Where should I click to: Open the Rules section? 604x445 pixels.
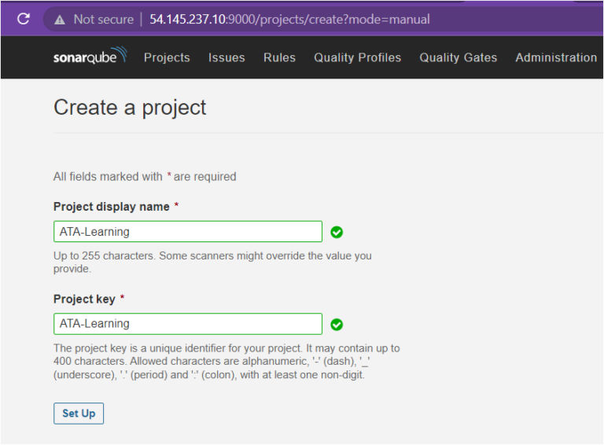(x=279, y=57)
